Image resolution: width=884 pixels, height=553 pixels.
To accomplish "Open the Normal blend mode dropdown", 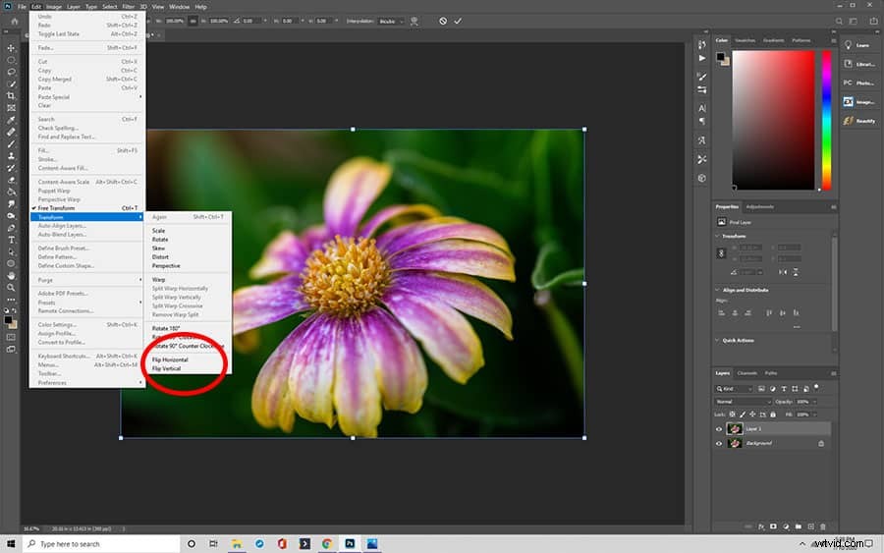I will coord(743,402).
